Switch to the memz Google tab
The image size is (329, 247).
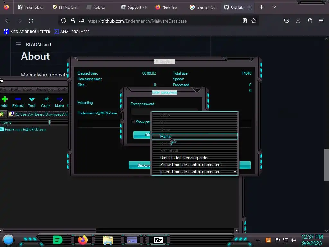pos(203,7)
